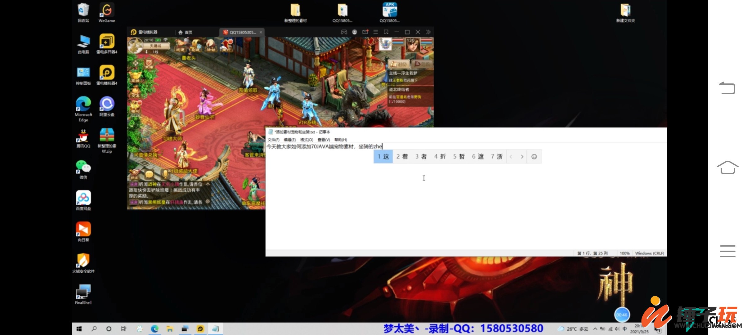This screenshot has width=747, height=335.
Task: Switch to the 首页 tab in emulator
Action: (x=186, y=32)
